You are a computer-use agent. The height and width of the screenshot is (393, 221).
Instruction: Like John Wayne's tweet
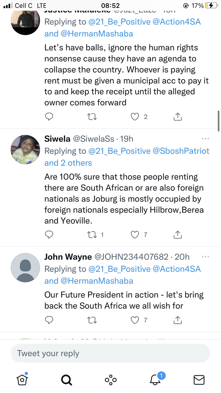(135, 320)
